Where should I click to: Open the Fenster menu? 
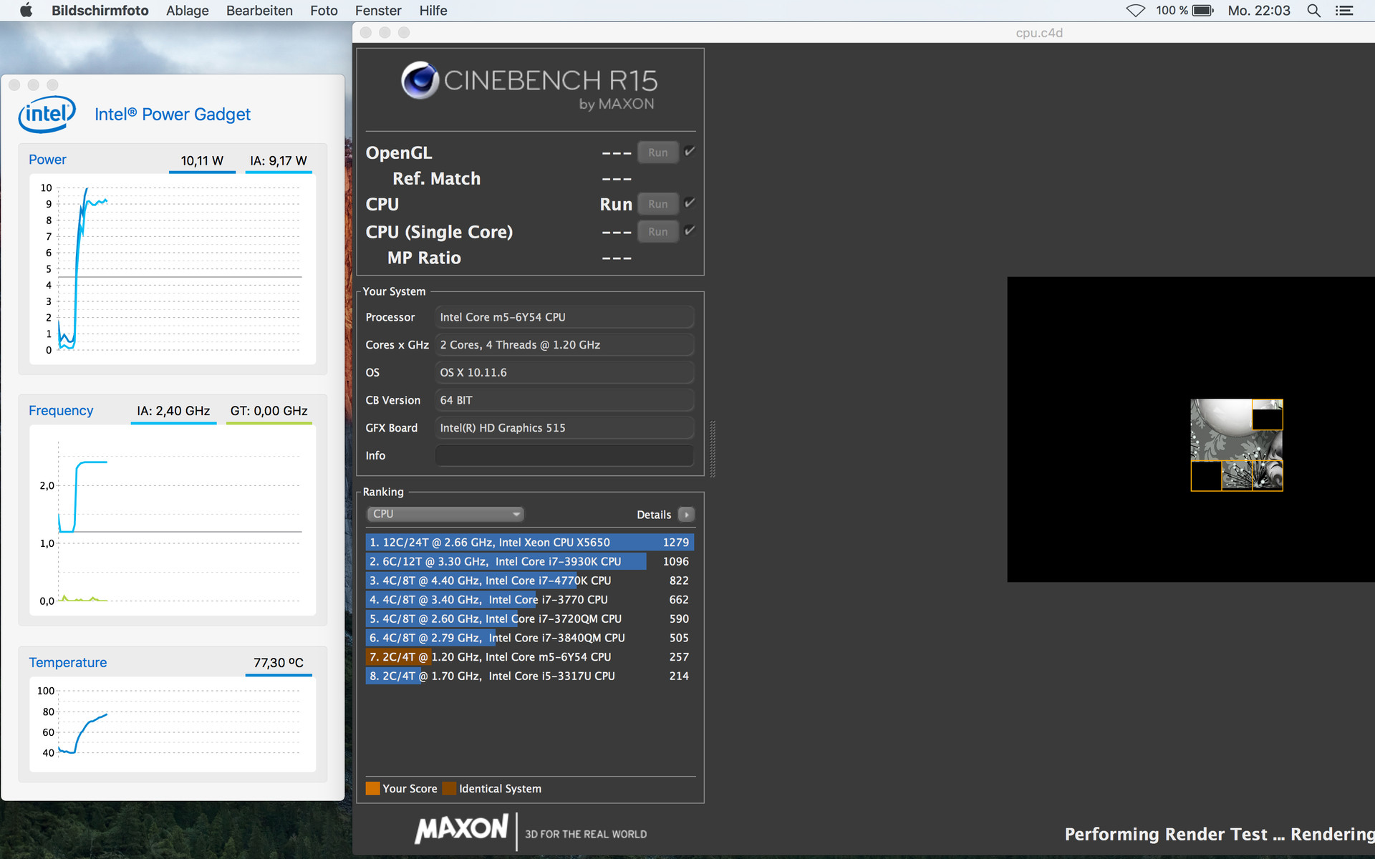pos(378,10)
